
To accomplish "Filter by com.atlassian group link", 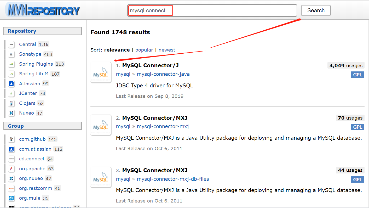I will click(x=35, y=149).
